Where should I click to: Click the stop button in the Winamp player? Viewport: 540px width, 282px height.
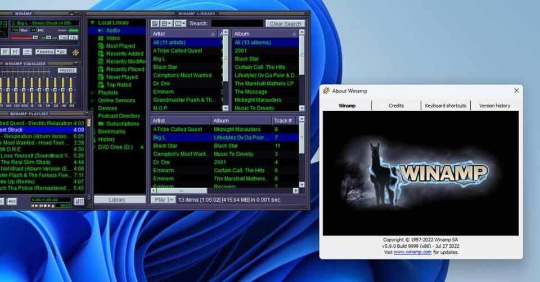pyautogui.click(x=5, y=52)
